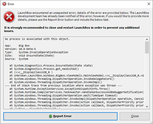Click the 'Site: Void EnsureState(State)' line

tap(30, 55)
